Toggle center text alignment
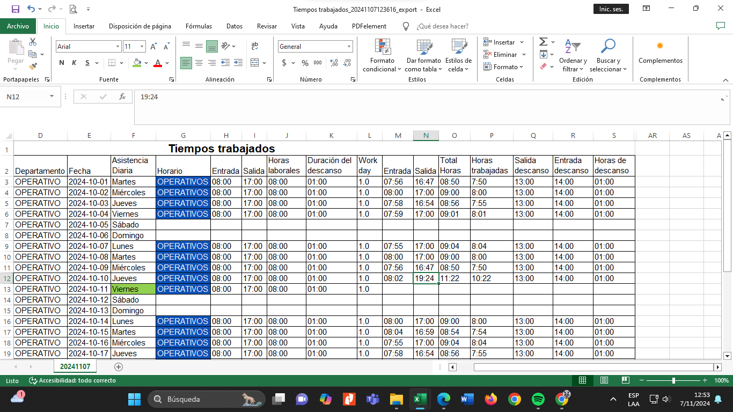The width and height of the screenshot is (733, 412). [199, 63]
